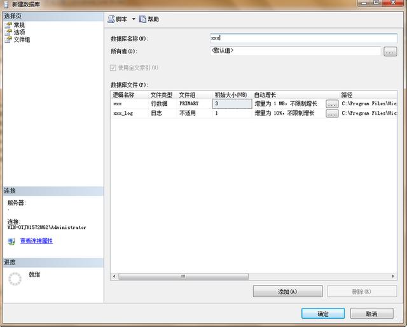Click the 选项 page icon

coord(8,33)
